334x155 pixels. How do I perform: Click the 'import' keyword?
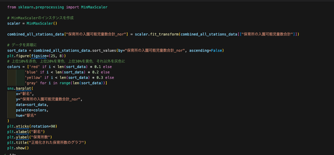pos(72,7)
